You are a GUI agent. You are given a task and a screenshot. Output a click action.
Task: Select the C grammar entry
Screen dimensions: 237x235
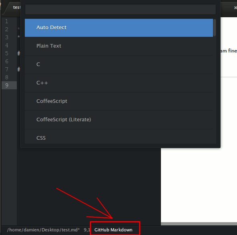[x=119, y=64]
